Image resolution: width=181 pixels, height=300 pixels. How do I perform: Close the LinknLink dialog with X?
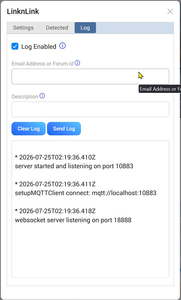click(x=170, y=12)
